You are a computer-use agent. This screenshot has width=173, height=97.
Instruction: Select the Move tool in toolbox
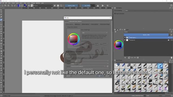pyautogui.click(x=1, y=46)
